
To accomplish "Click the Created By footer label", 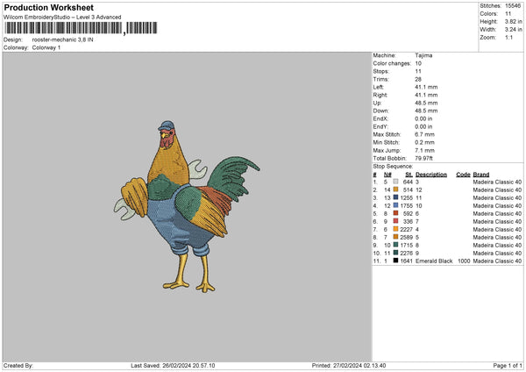I will click(x=18, y=365).
